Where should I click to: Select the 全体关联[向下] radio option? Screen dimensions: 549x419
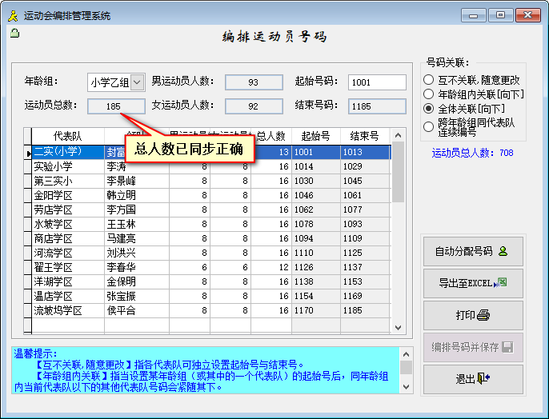428,109
